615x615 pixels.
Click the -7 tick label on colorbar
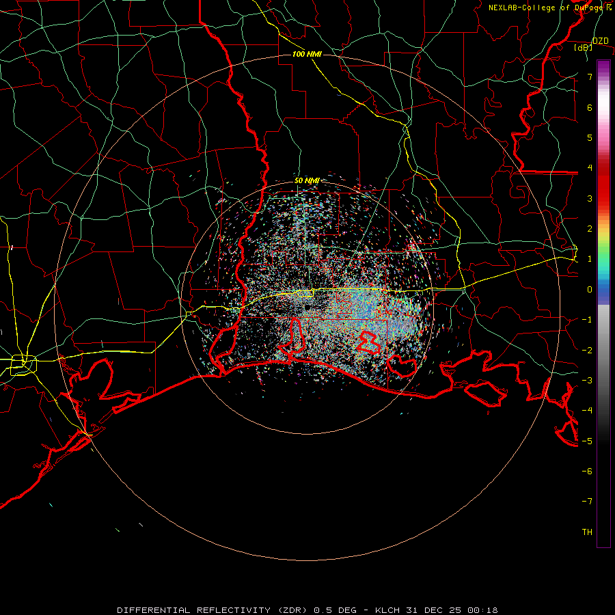(587, 502)
